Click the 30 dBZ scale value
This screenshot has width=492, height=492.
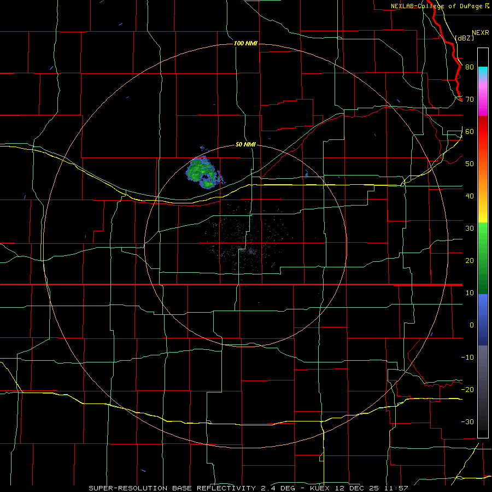pyautogui.click(x=470, y=229)
